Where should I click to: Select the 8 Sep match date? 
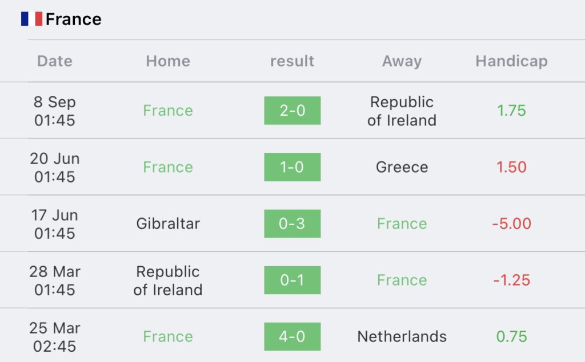55,111
